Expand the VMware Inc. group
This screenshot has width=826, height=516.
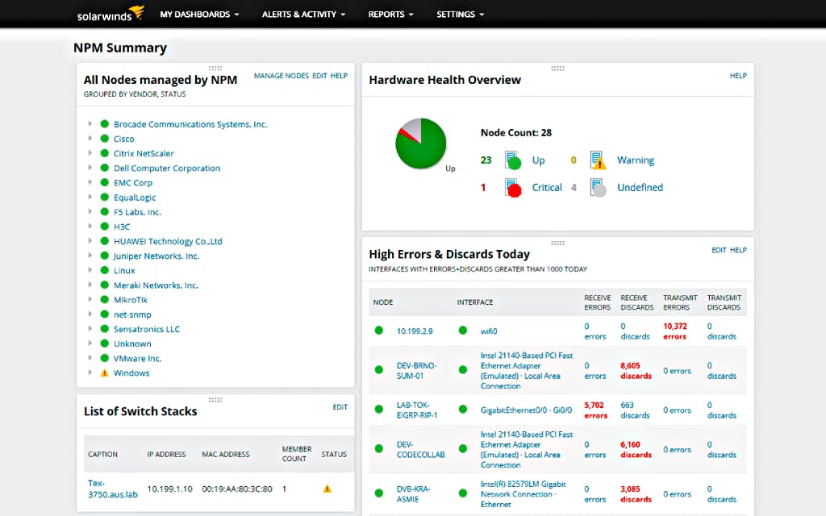[89, 358]
